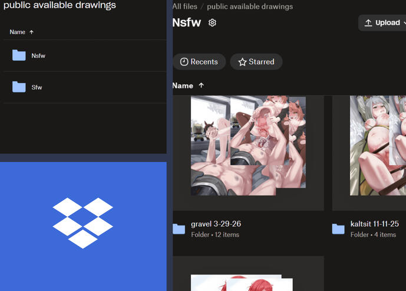Click the Upload button

tap(382, 23)
